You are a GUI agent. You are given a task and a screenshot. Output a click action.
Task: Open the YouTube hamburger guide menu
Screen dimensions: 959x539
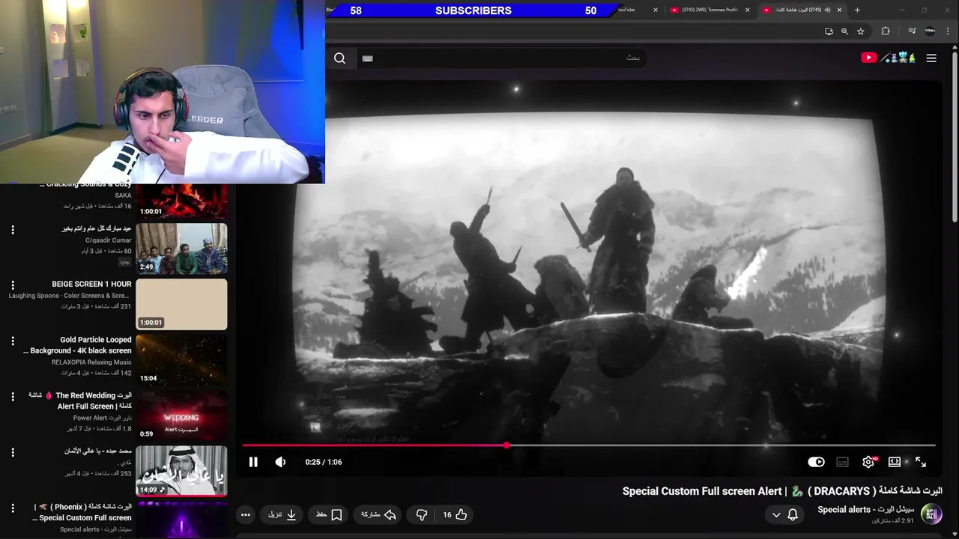931,58
